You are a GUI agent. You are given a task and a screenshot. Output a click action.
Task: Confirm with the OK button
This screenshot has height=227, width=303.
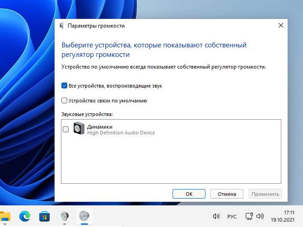(189, 194)
